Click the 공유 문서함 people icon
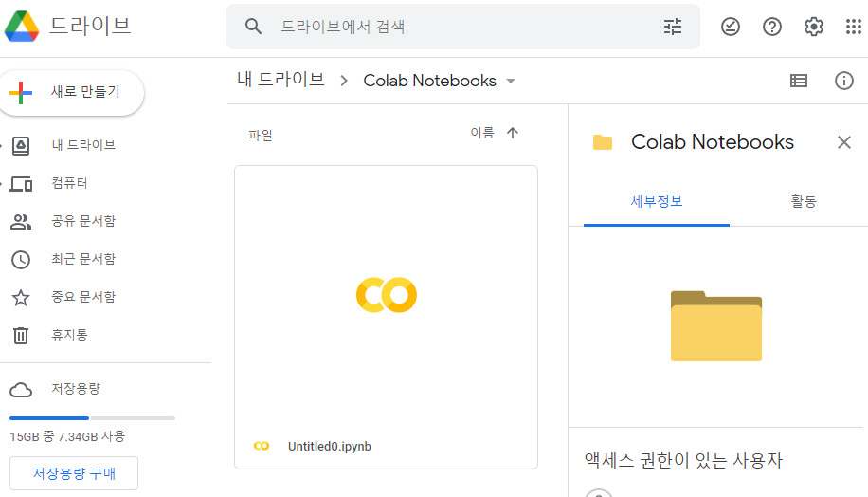Viewport: 868px width, 497px height. click(x=21, y=222)
